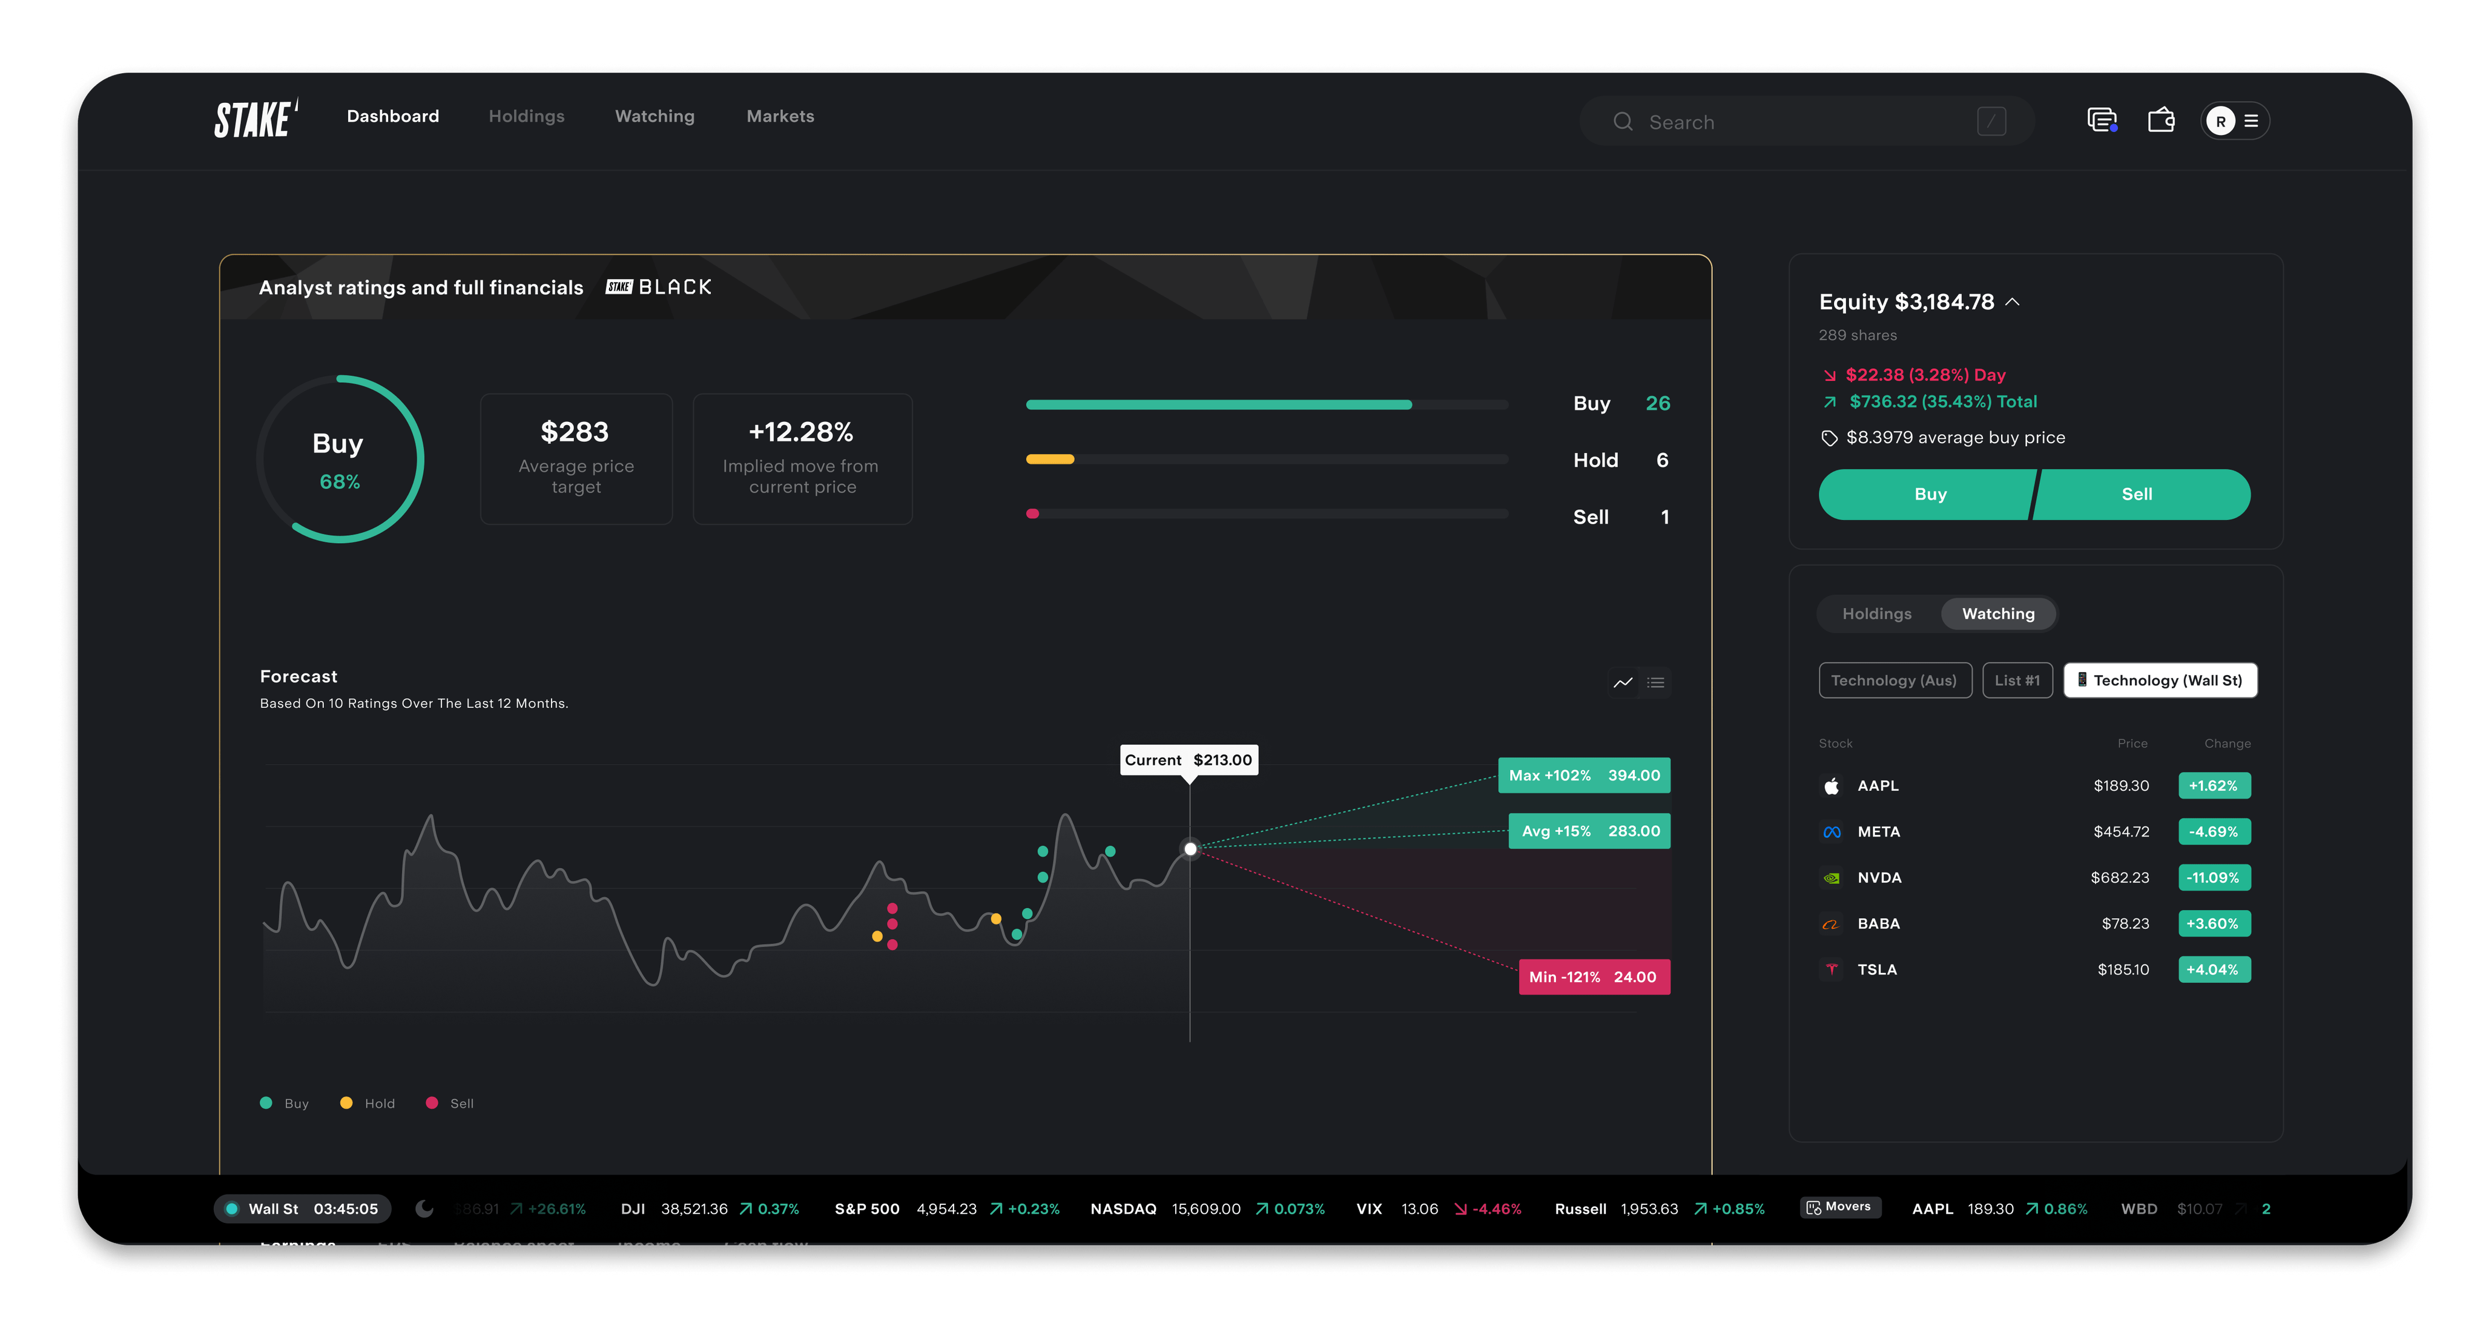Click the green Buy button

[1928, 495]
